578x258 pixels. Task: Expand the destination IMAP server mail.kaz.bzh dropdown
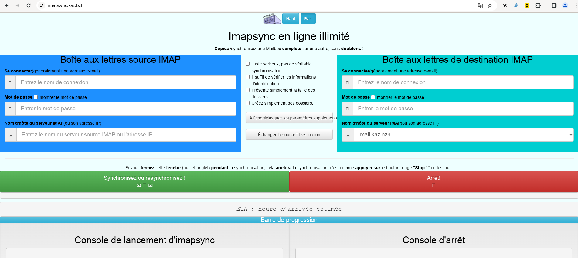pyautogui.click(x=463, y=135)
